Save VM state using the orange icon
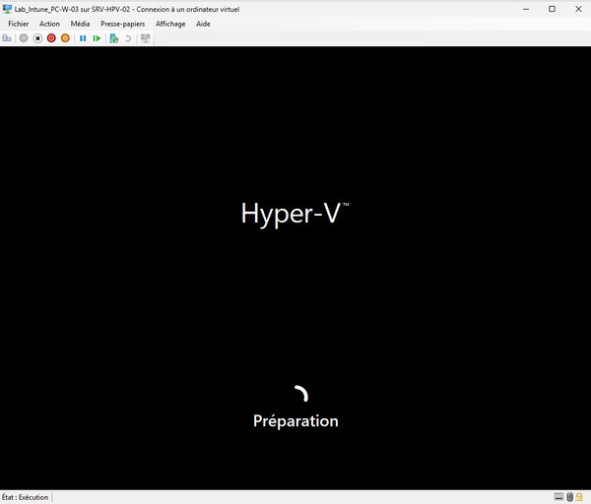This screenshot has height=504, width=591. 65,38
